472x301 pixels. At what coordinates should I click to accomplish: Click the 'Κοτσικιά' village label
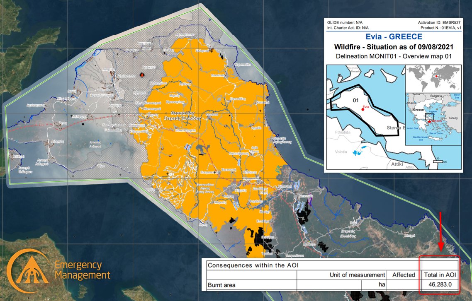pos(263,102)
